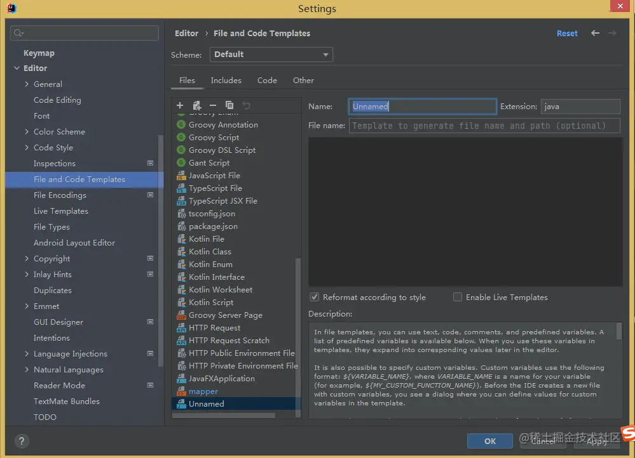Click the Kotlin File template icon
This screenshot has width=635, height=458.
click(181, 239)
